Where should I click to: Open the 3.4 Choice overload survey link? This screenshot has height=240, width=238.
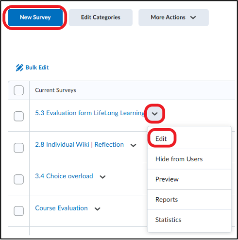pyautogui.click(x=64, y=176)
